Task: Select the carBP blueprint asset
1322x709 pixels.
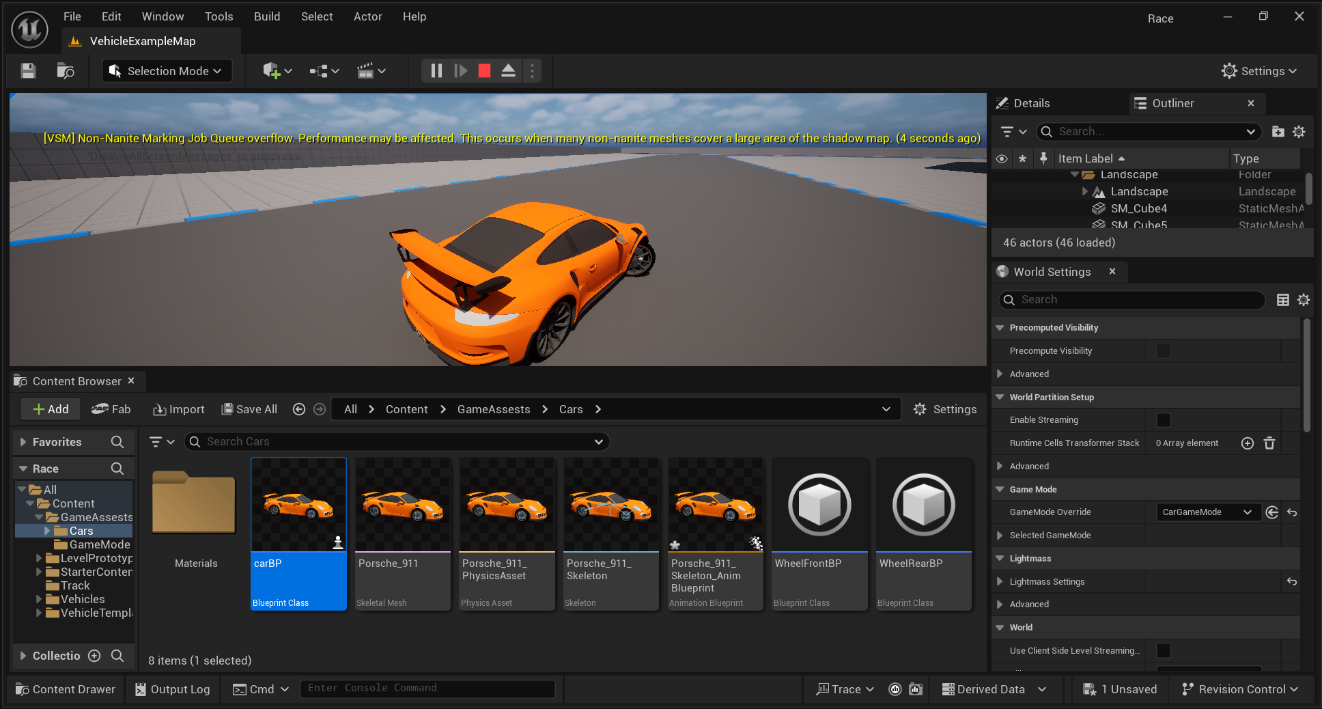Action: point(299,534)
